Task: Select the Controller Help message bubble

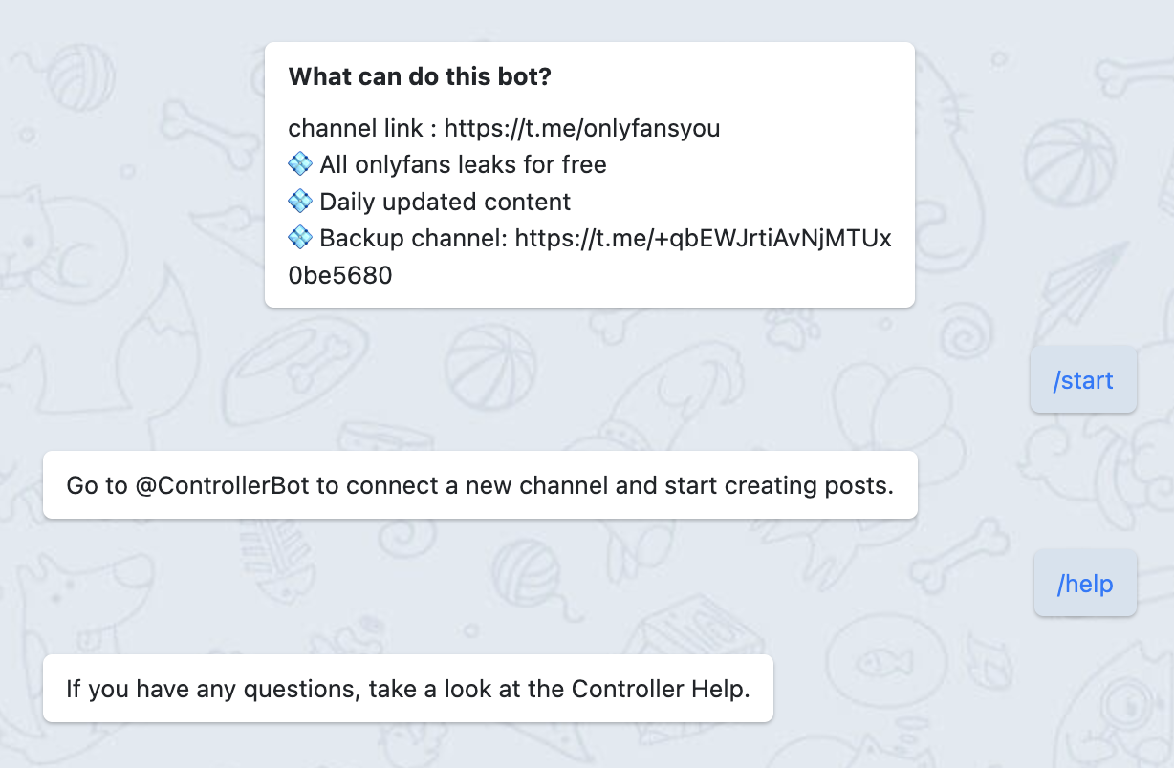Action: point(408,688)
